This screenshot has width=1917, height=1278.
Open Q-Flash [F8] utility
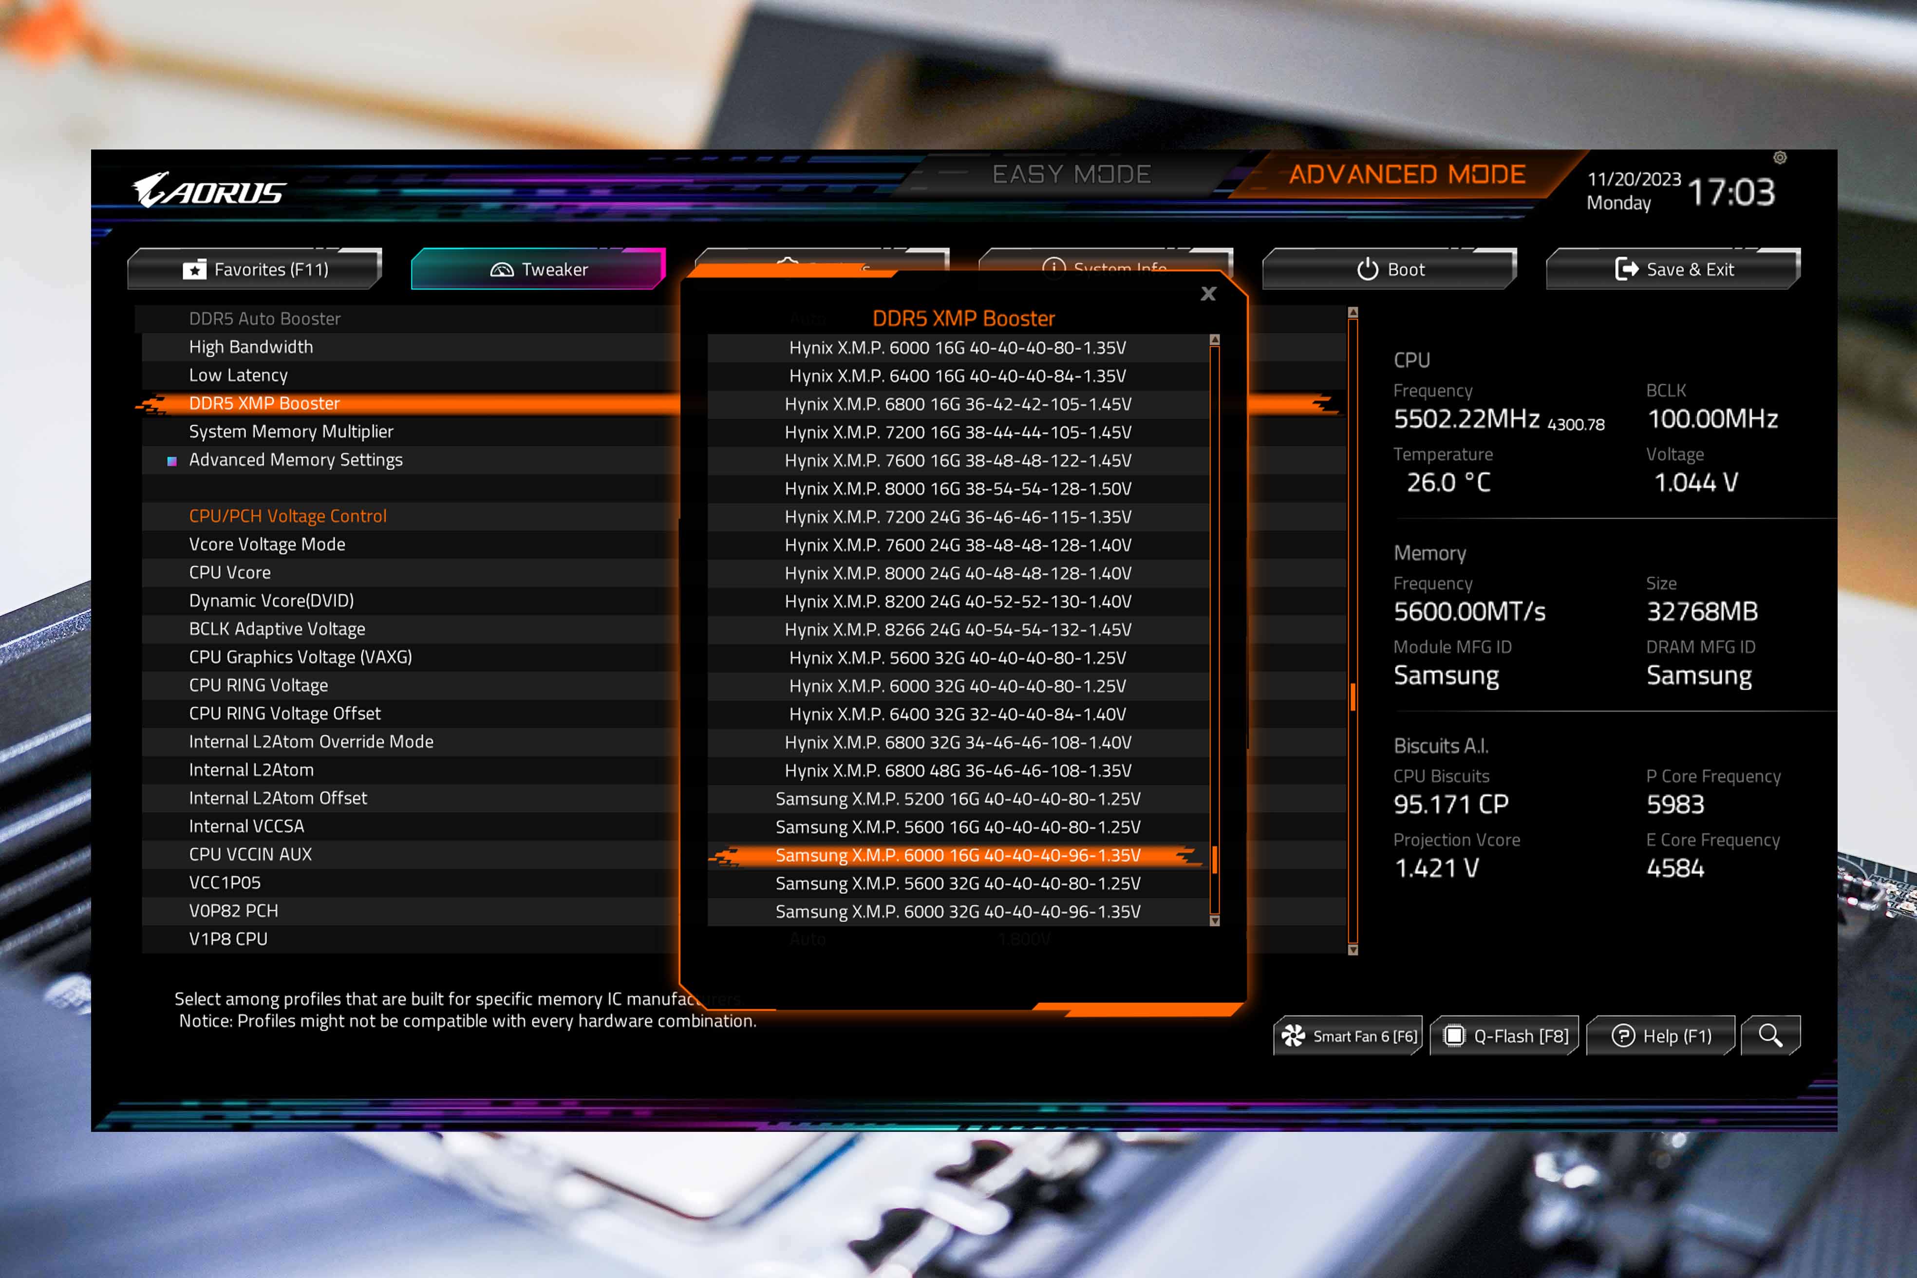coord(1504,1035)
